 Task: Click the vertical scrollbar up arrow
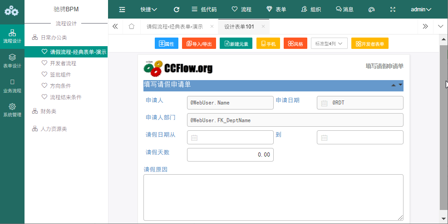(x=444, y=39)
